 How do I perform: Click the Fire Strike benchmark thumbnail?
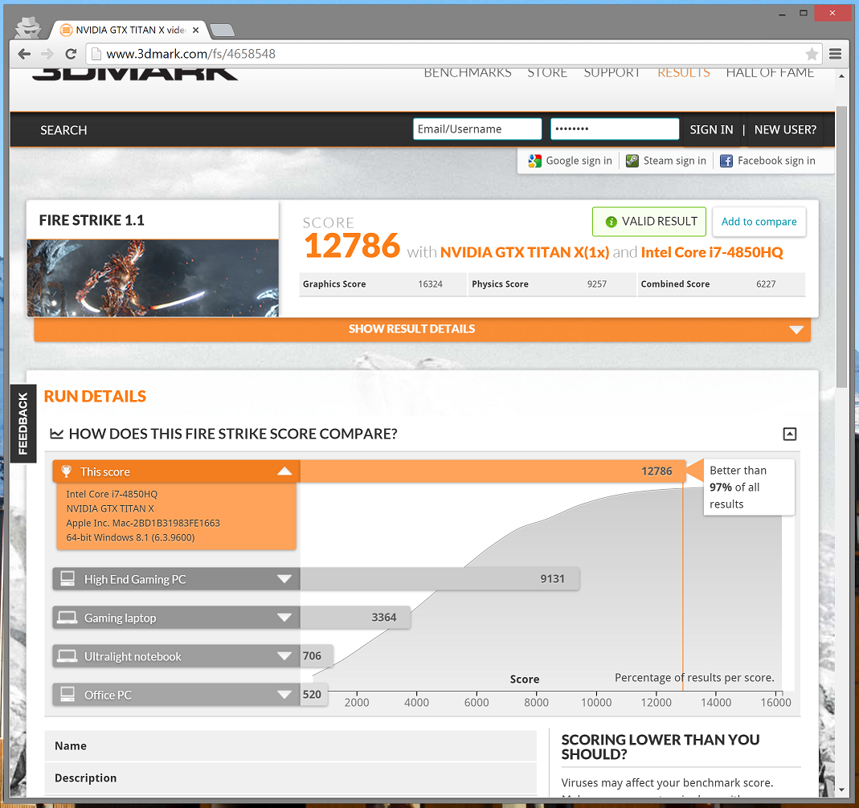[x=153, y=278]
